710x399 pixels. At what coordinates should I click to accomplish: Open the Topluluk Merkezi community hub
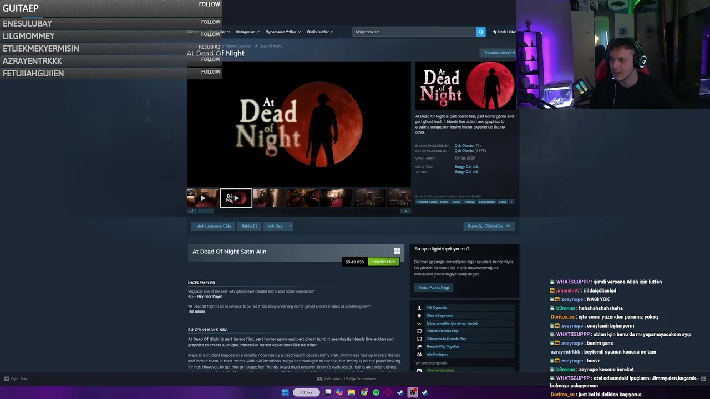click(x=499, y=53)
